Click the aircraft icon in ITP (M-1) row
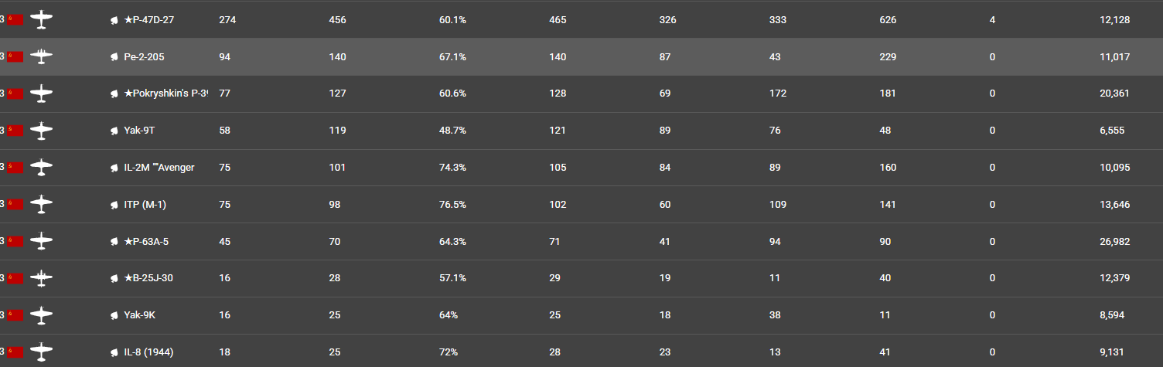The height and width of the screenshot is (367, 1163). [42, 205]
